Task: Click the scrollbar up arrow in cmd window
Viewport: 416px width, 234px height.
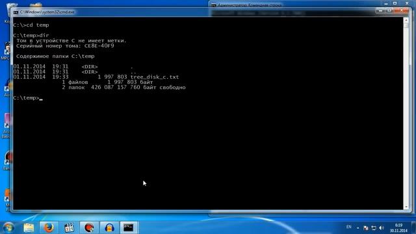Action: click(x=406, y=20)
